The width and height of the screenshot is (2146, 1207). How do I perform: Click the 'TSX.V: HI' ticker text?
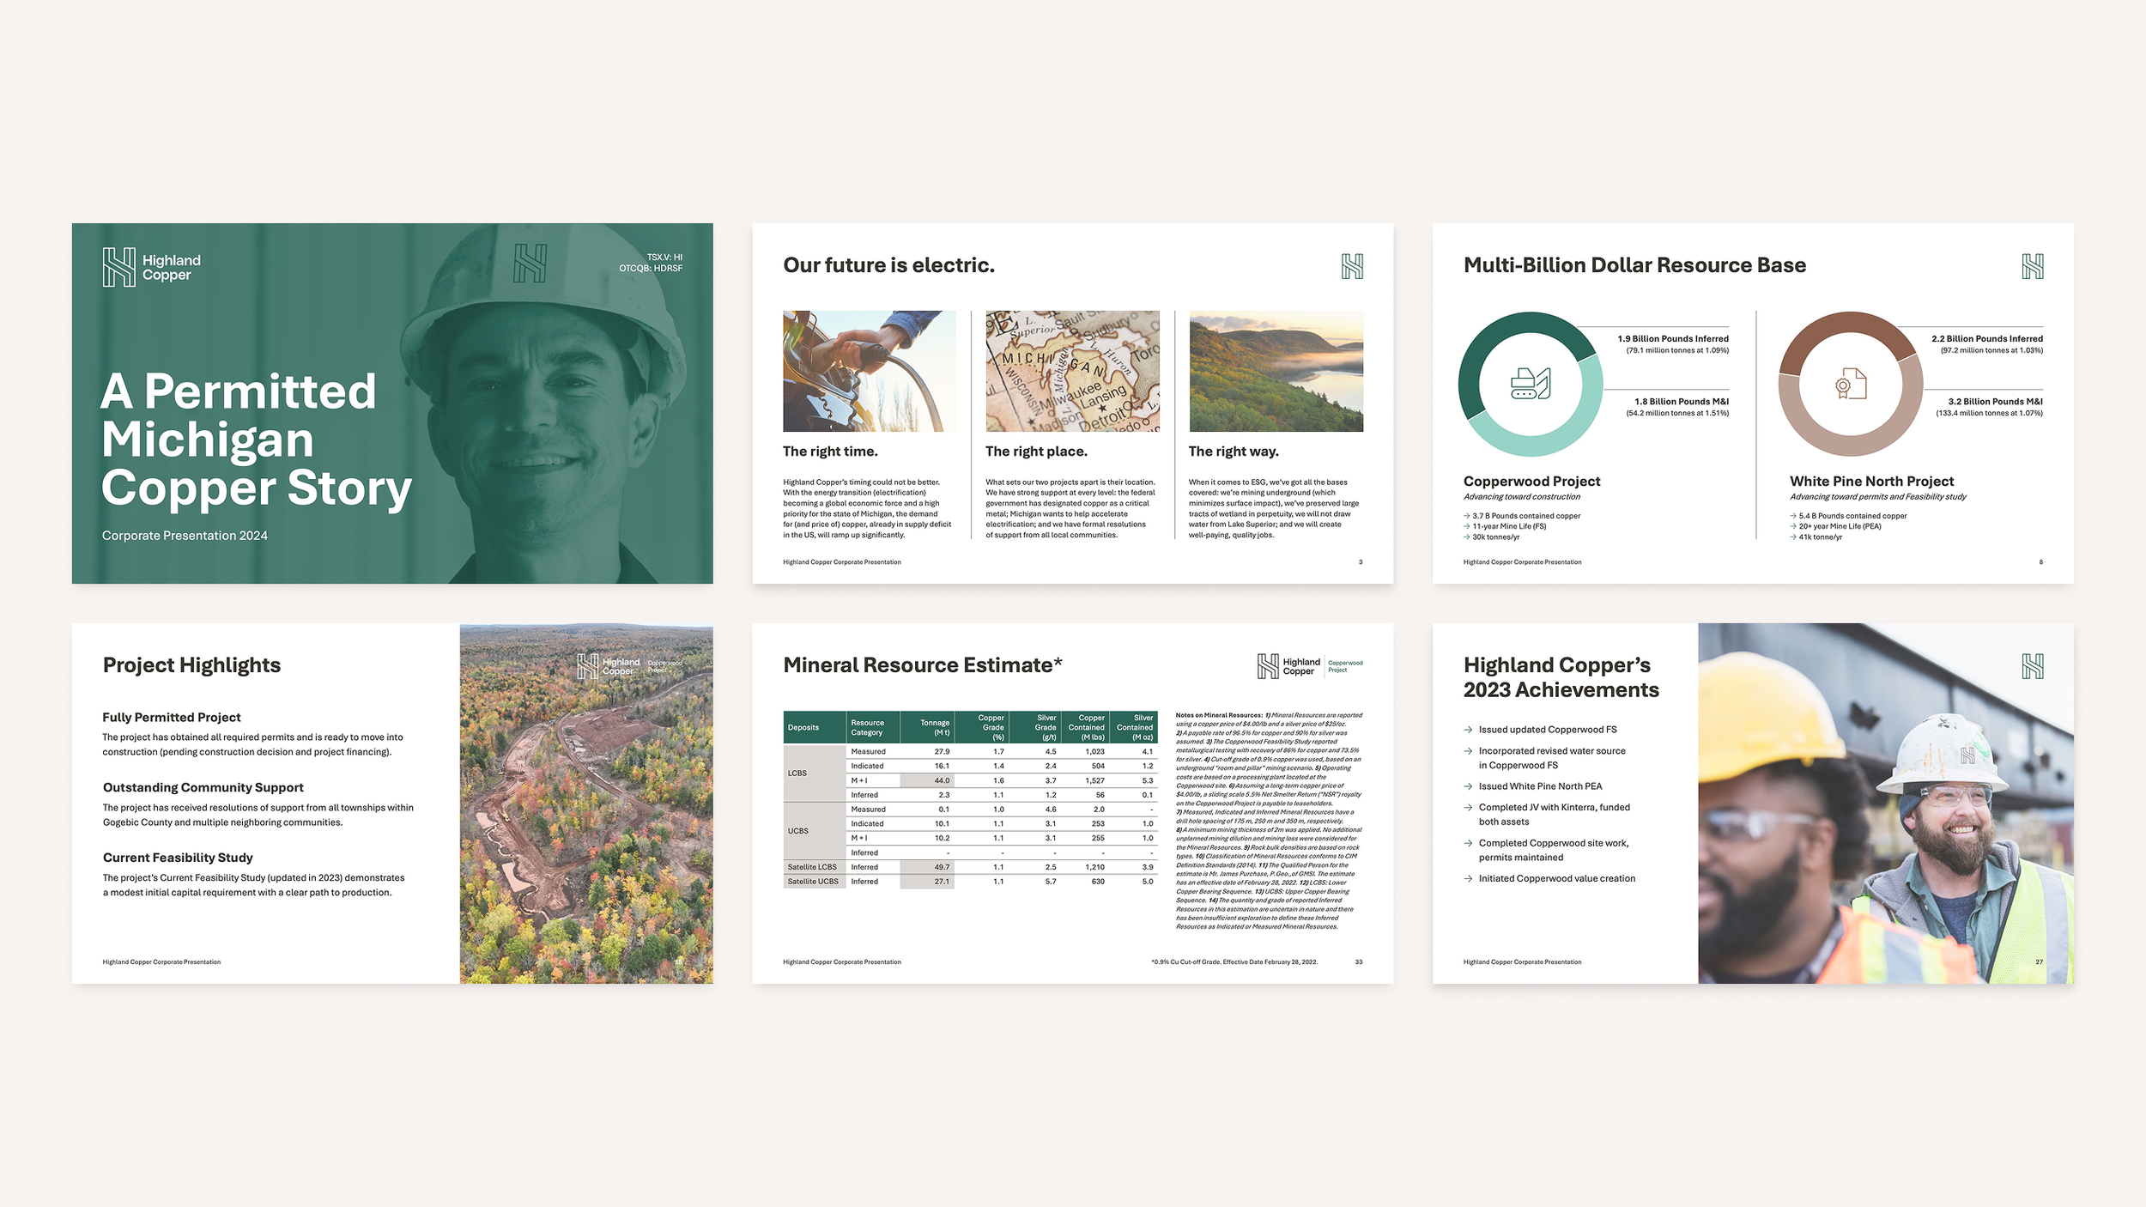664,257
